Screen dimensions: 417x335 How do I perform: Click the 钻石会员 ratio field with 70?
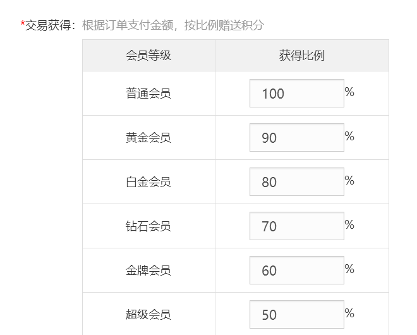pyautogui.click(x=296, y=226)
